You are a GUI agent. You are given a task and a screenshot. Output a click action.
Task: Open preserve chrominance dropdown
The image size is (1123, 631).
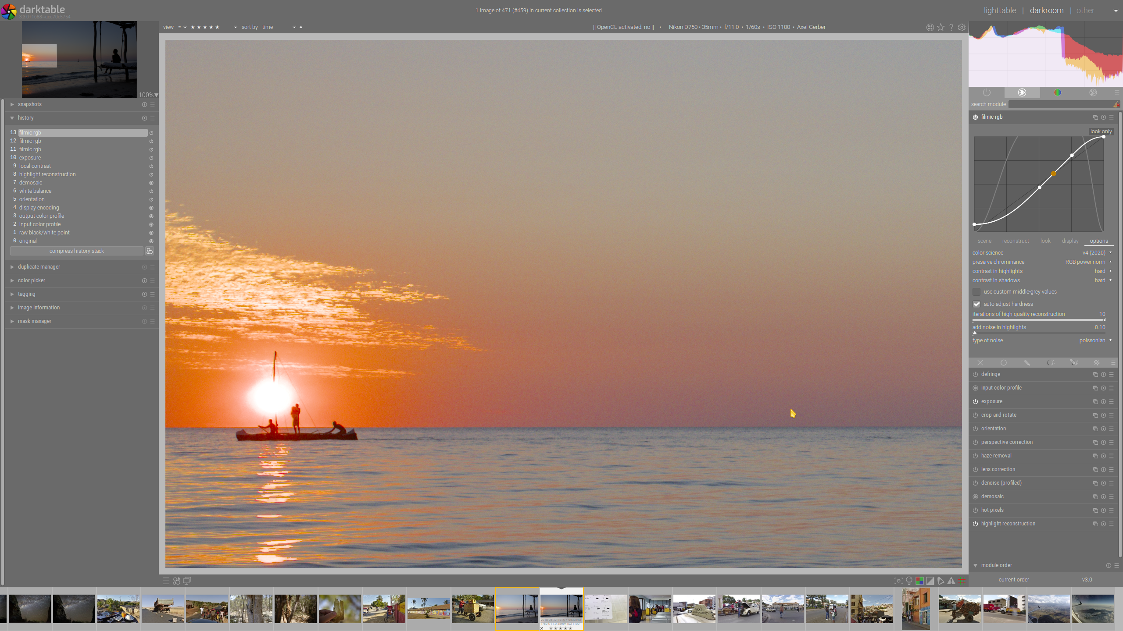(1042, 262)
